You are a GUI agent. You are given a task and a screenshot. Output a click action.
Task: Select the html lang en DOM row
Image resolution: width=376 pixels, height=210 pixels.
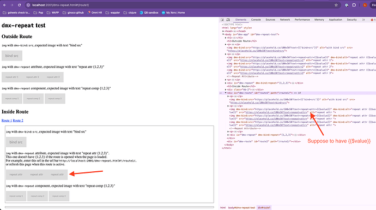point(237,28)
